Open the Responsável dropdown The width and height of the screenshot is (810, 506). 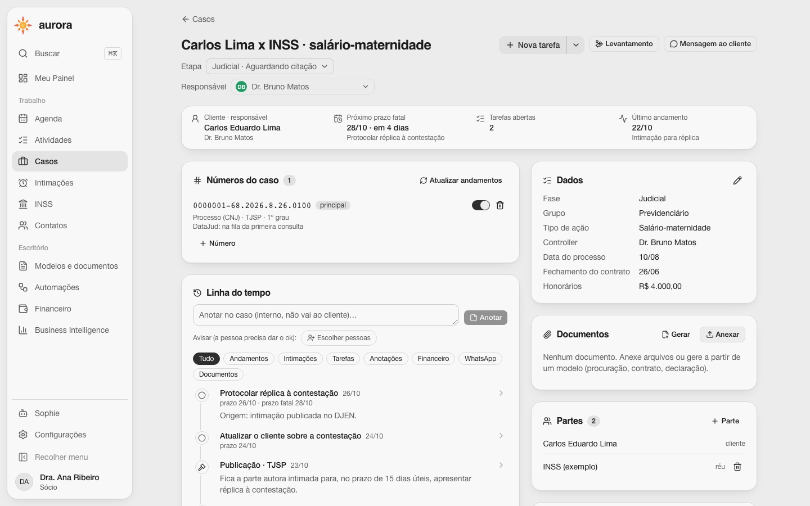(x=303, y=87)
